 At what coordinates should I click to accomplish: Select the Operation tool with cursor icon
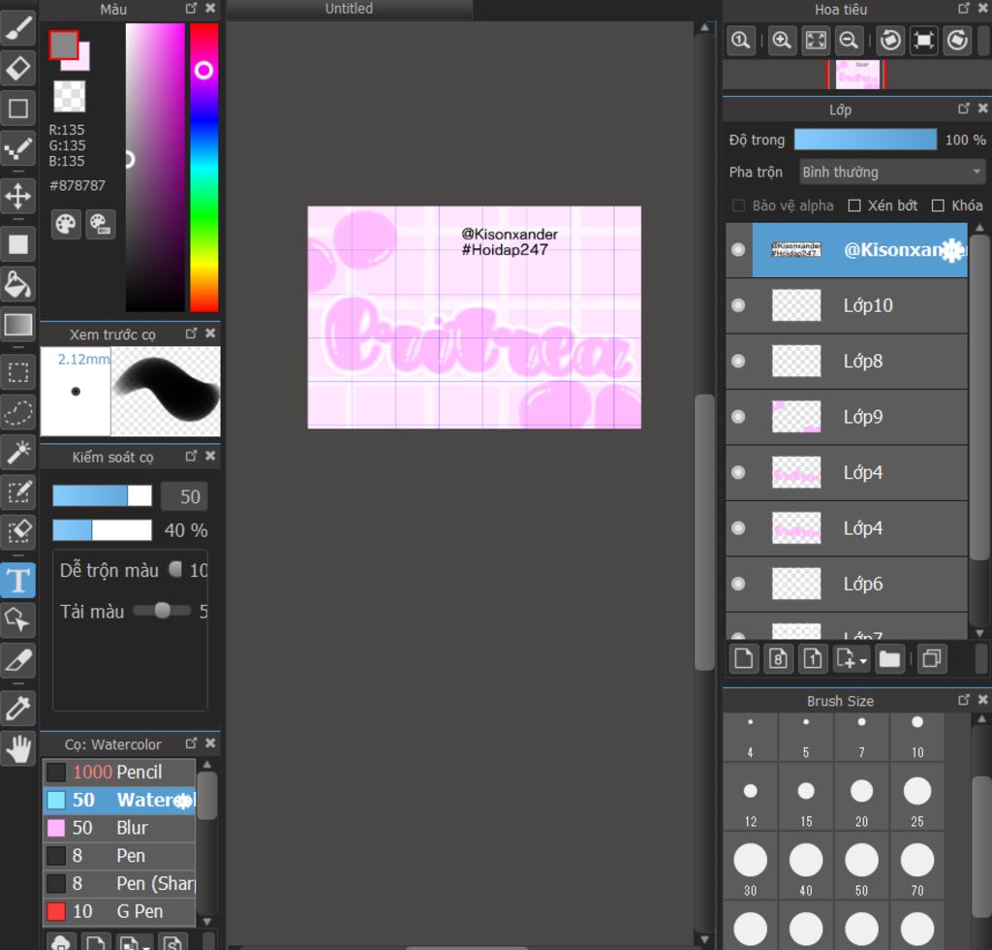point(17,619)
